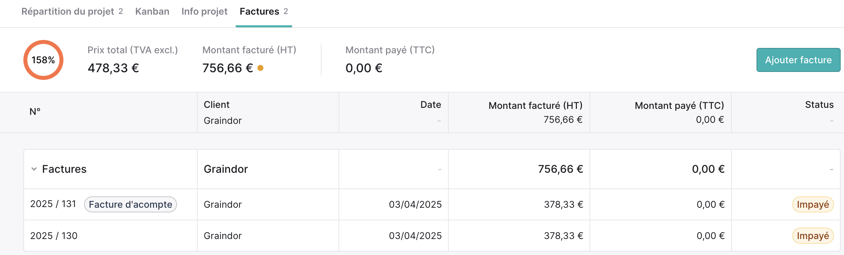Screen dimensions: 844x255
Task: Open the Info projet tab
Action: click(204, 12)
